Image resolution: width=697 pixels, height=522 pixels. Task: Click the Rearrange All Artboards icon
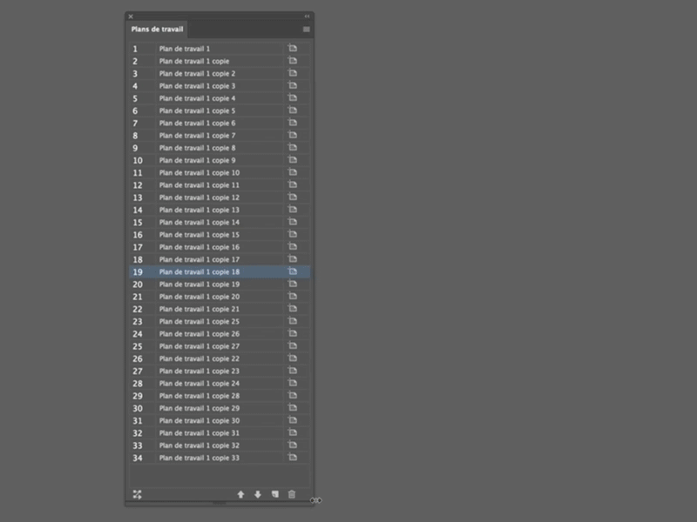tap(138, 494)
